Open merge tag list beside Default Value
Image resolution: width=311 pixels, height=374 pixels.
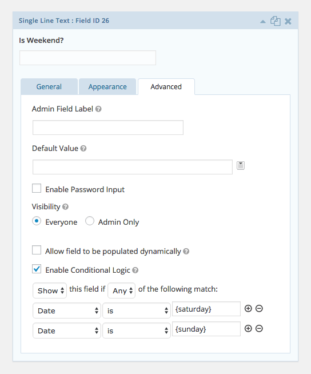(241, 165)
